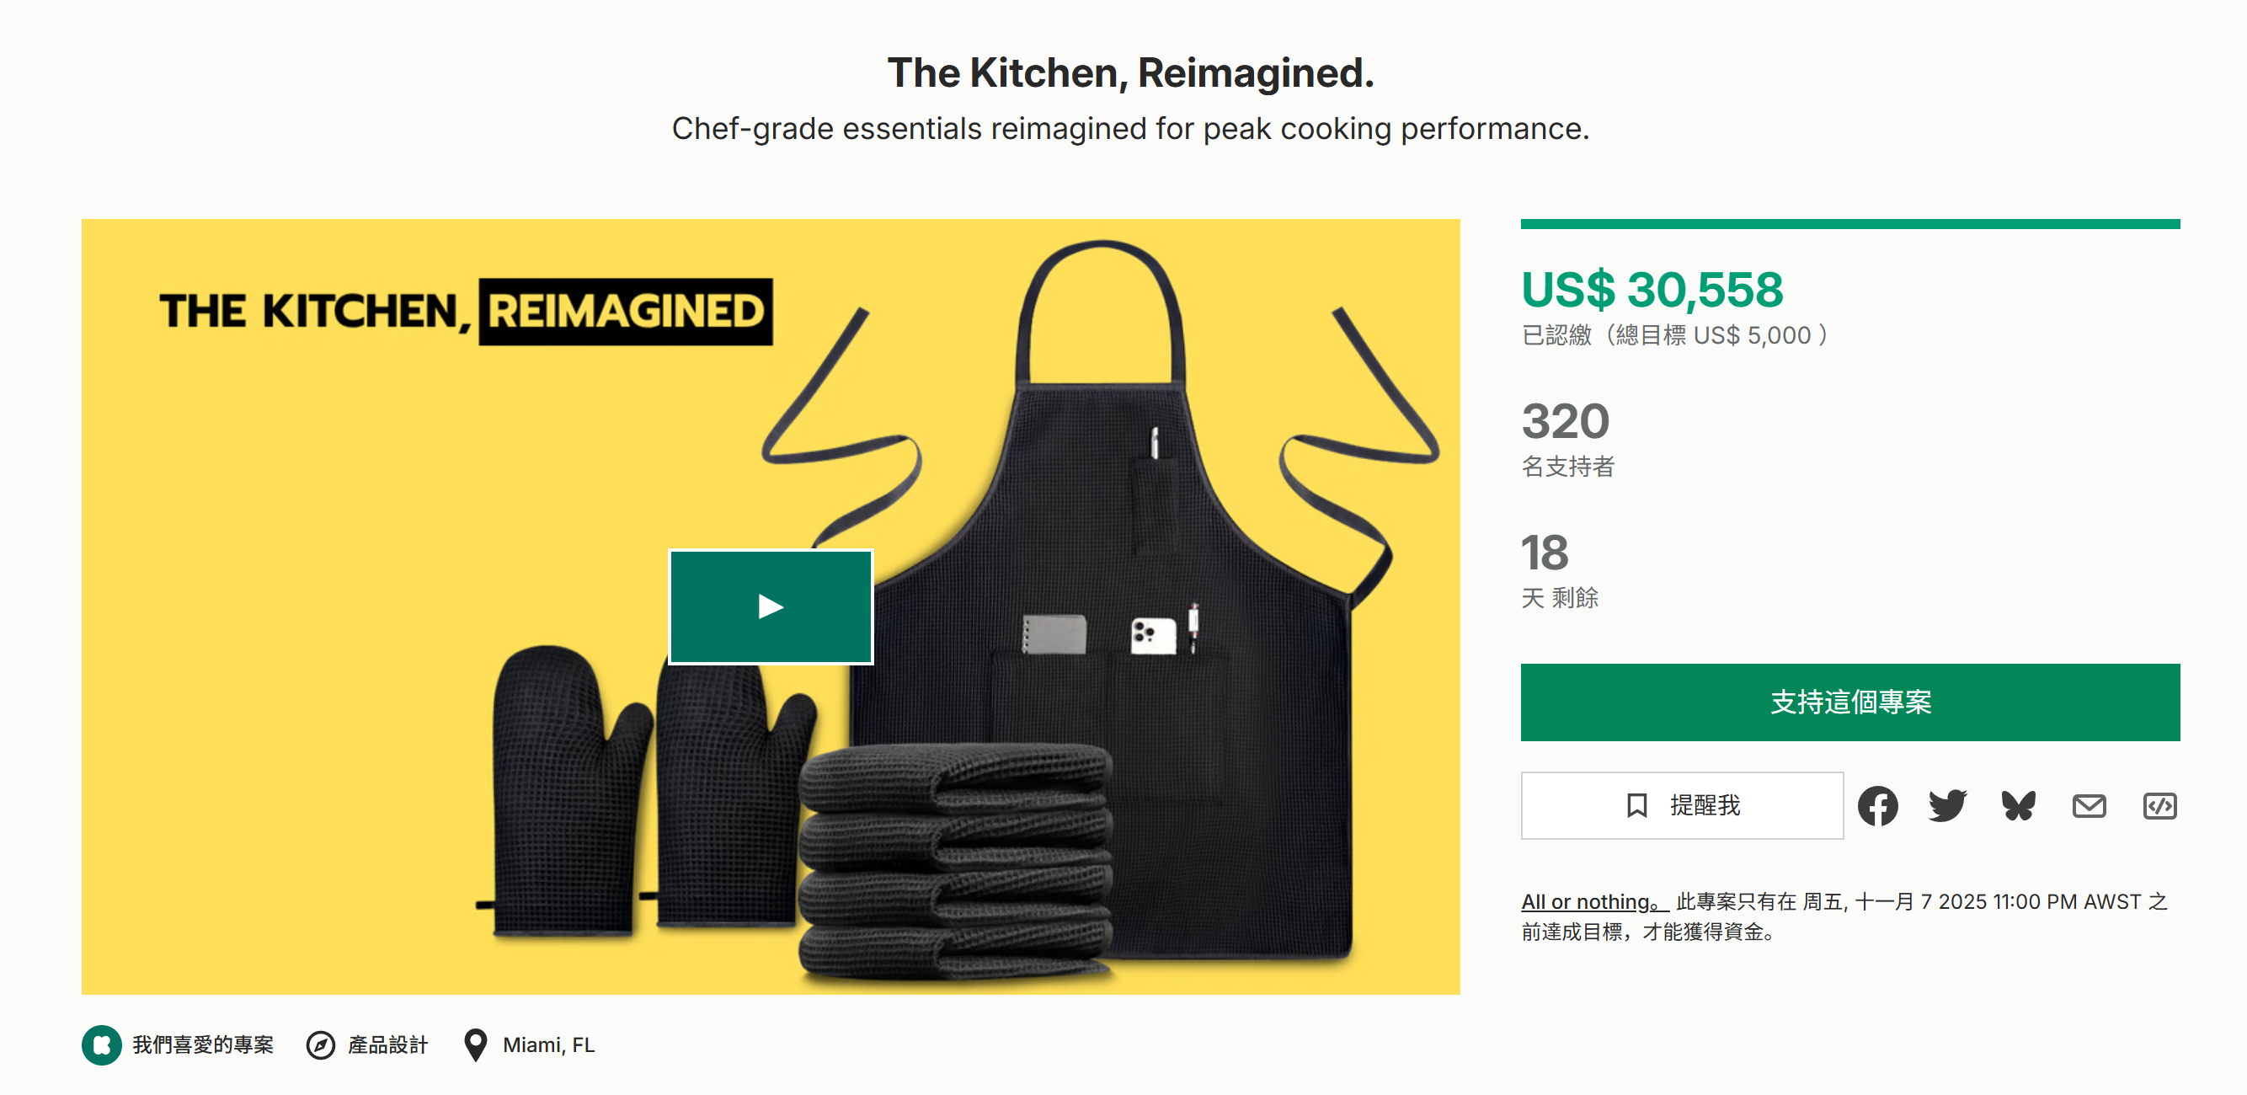
Task: Click the location pin icon
Action: point(475,1044)
